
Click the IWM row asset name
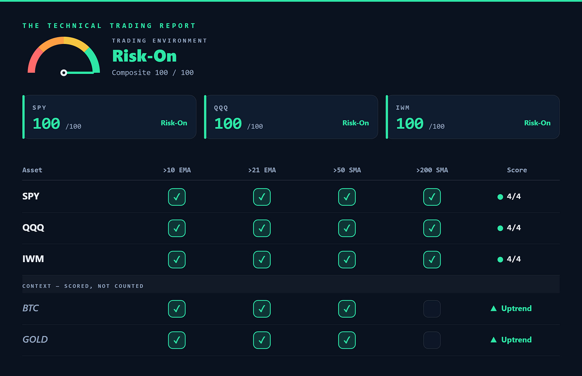(x=33, y=259)
